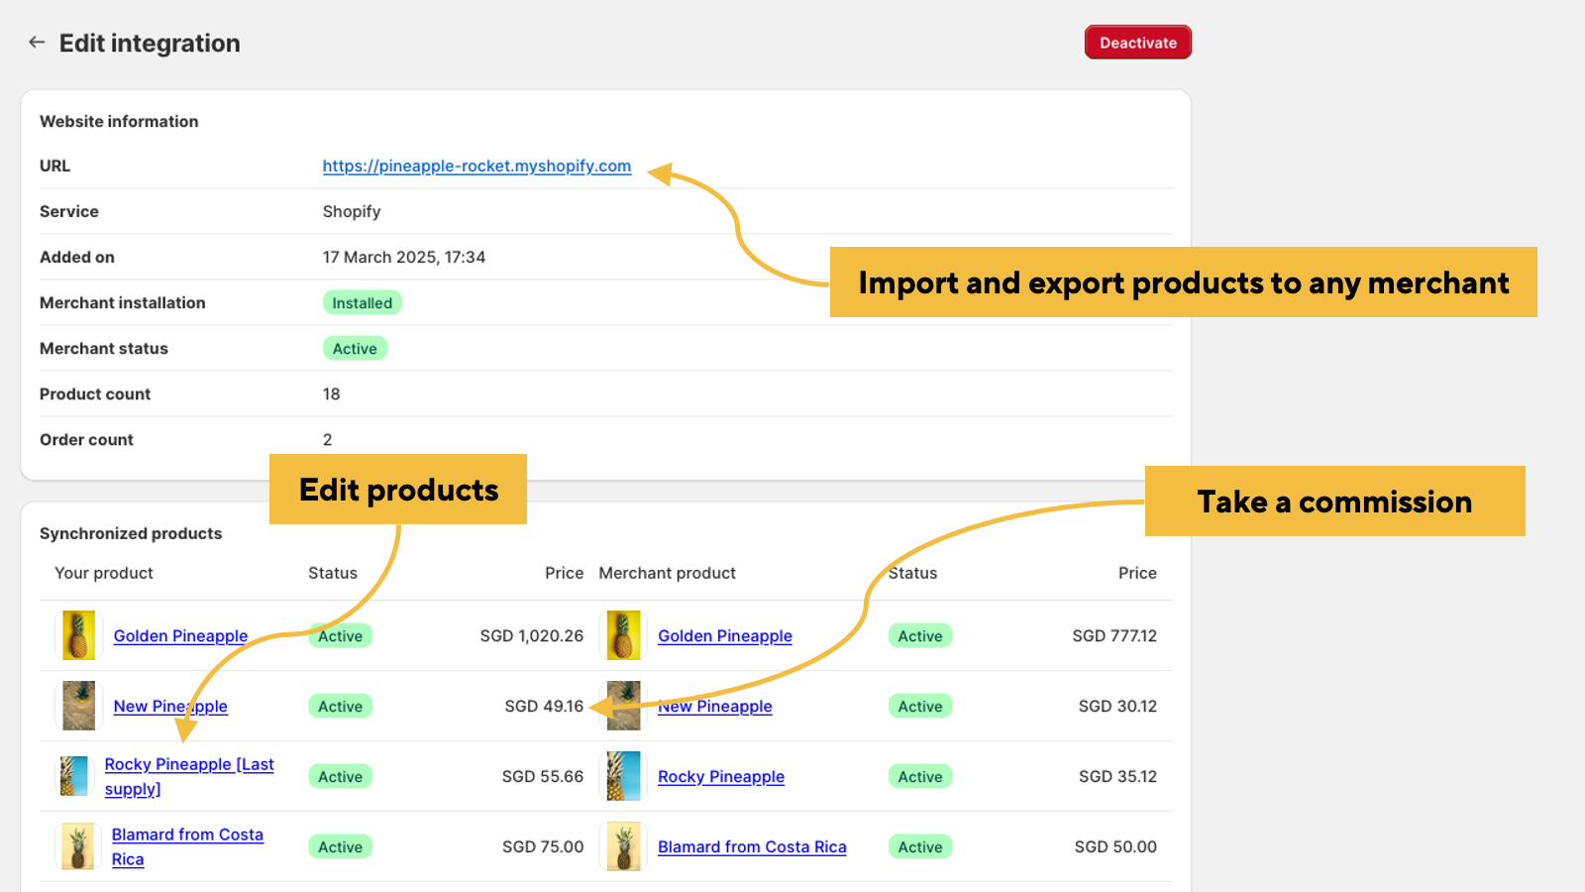1585x892 pixels.
Task: Click the back arrow beside Edit integration
Action: 37,43
